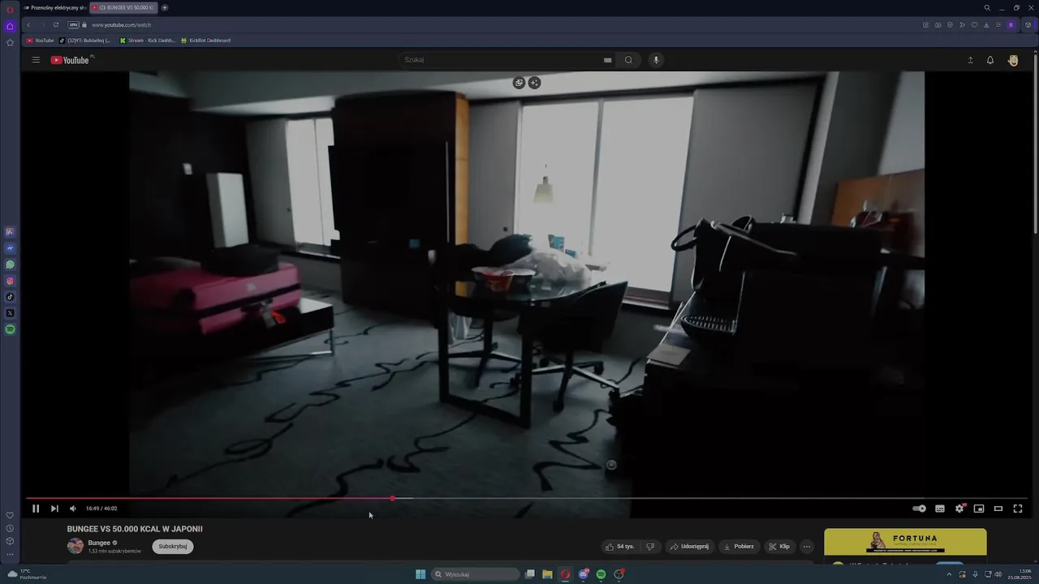The image size is (1039, 584).
Task: Like the video (54 tys.)
Action: pos(619,547)
